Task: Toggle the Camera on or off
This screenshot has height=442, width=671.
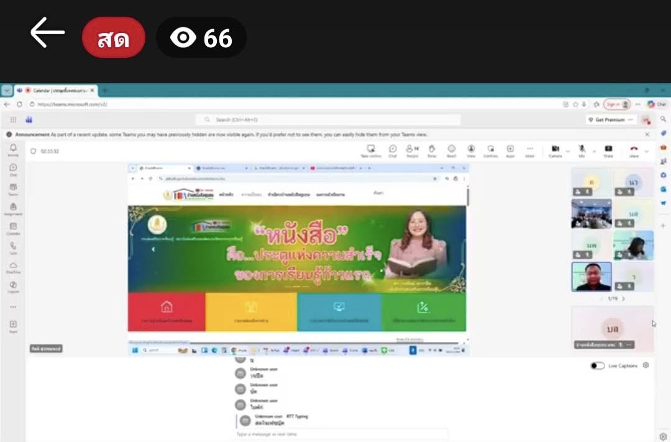Action: [x=555, y=150]
